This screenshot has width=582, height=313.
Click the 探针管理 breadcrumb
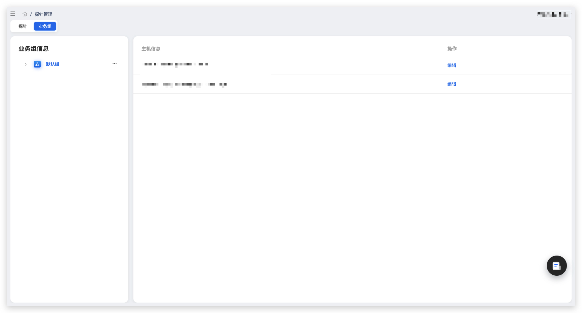(43, 14)
